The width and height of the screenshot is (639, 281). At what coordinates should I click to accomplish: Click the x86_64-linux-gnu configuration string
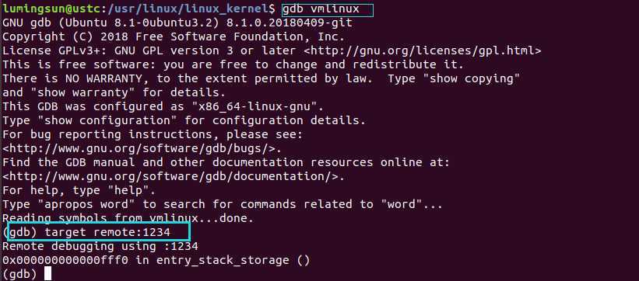255,106
